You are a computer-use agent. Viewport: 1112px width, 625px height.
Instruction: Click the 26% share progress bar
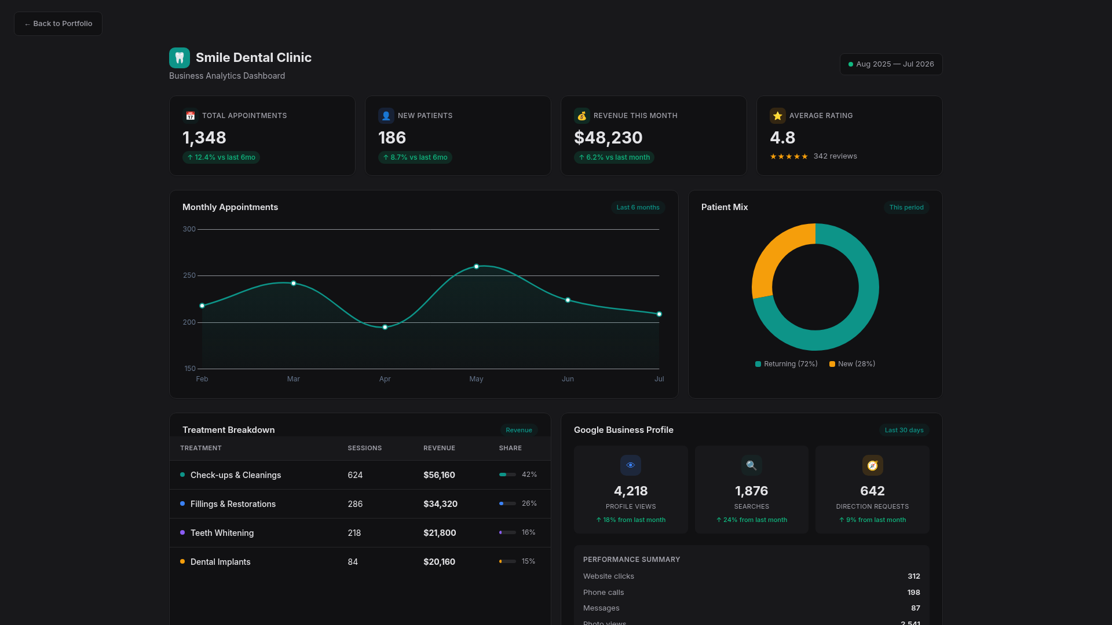[x=507, y=503]
